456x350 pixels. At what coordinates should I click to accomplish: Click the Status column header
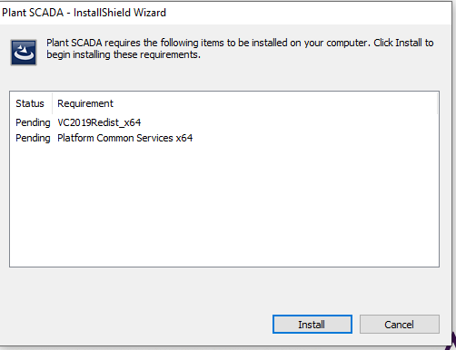[x=30, y=103]
